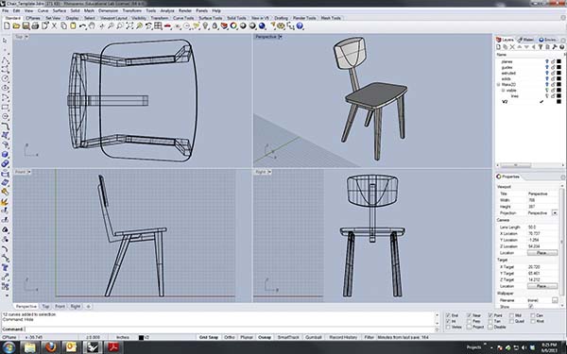Enable the Perp osnap checkbox
Viewport: 567px width, 354px height.
[x=470, y=321]
